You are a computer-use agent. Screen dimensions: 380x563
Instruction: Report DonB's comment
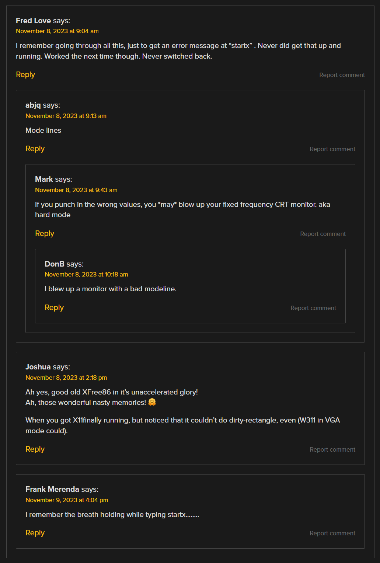313,308
